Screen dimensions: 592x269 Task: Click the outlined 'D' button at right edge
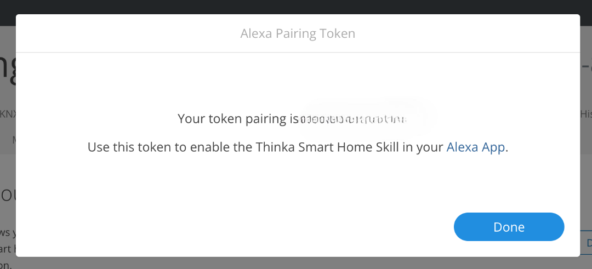(587, 243)
